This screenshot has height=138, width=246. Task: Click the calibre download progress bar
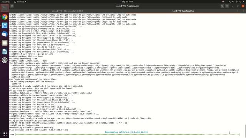coord(128,135)
